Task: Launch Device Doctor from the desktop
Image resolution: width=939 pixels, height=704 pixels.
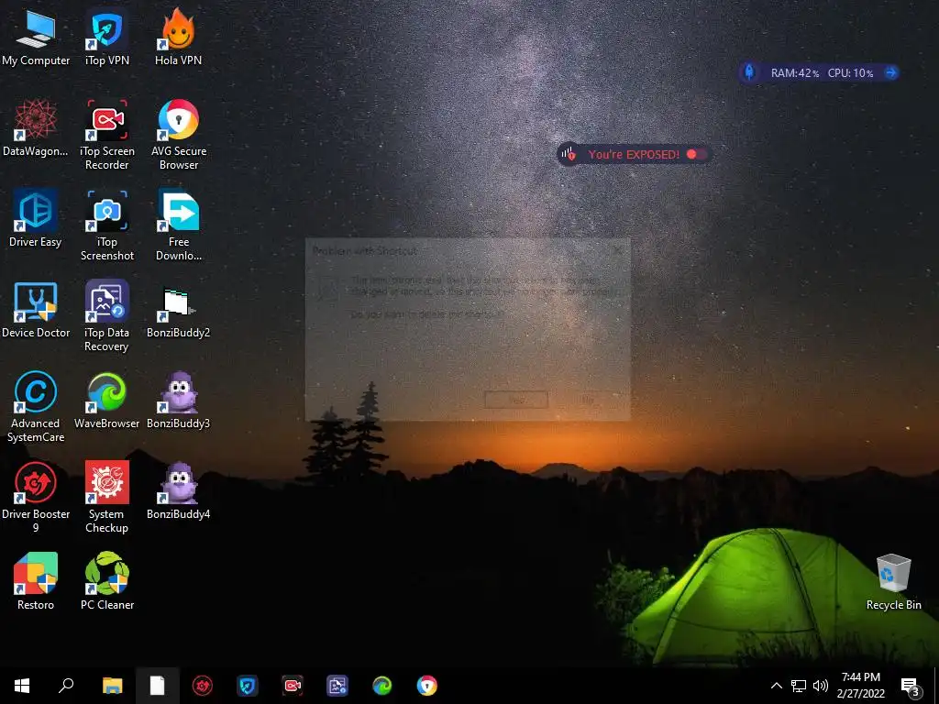Action: pos(36,310)
